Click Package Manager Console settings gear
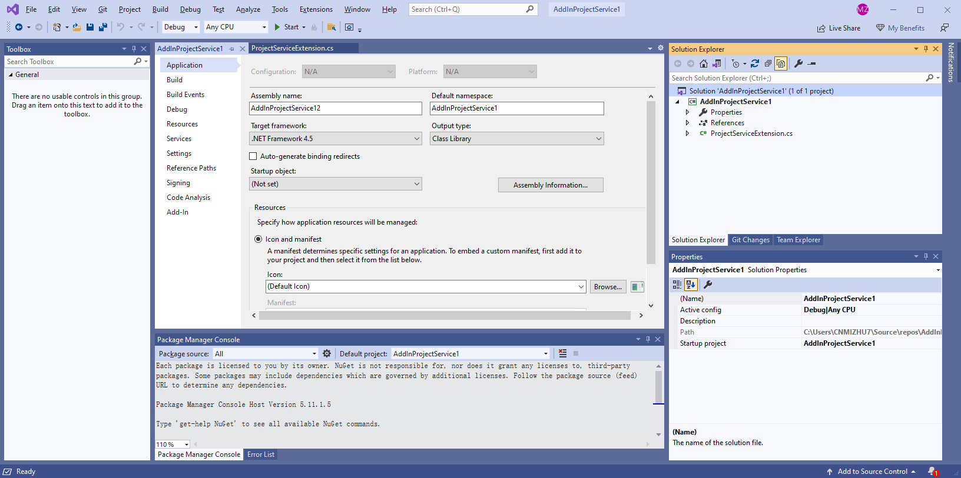961x478 pixels. pos(327,353)
